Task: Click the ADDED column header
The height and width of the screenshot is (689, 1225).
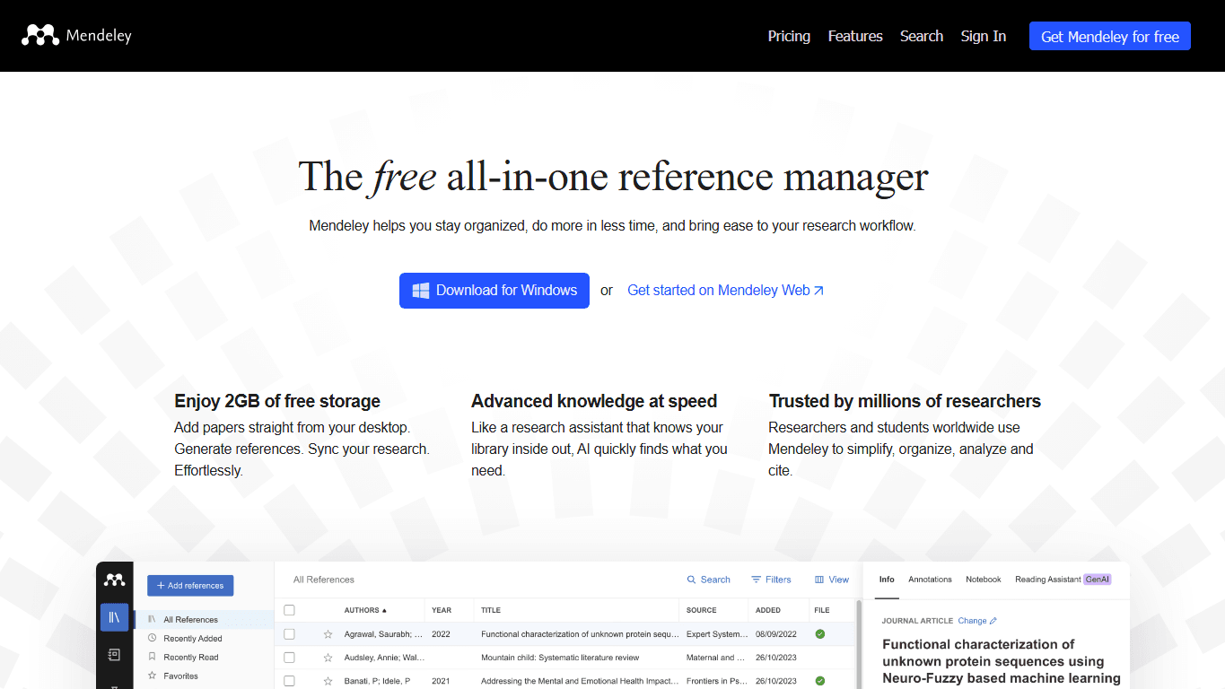Action: coord(768,610)
